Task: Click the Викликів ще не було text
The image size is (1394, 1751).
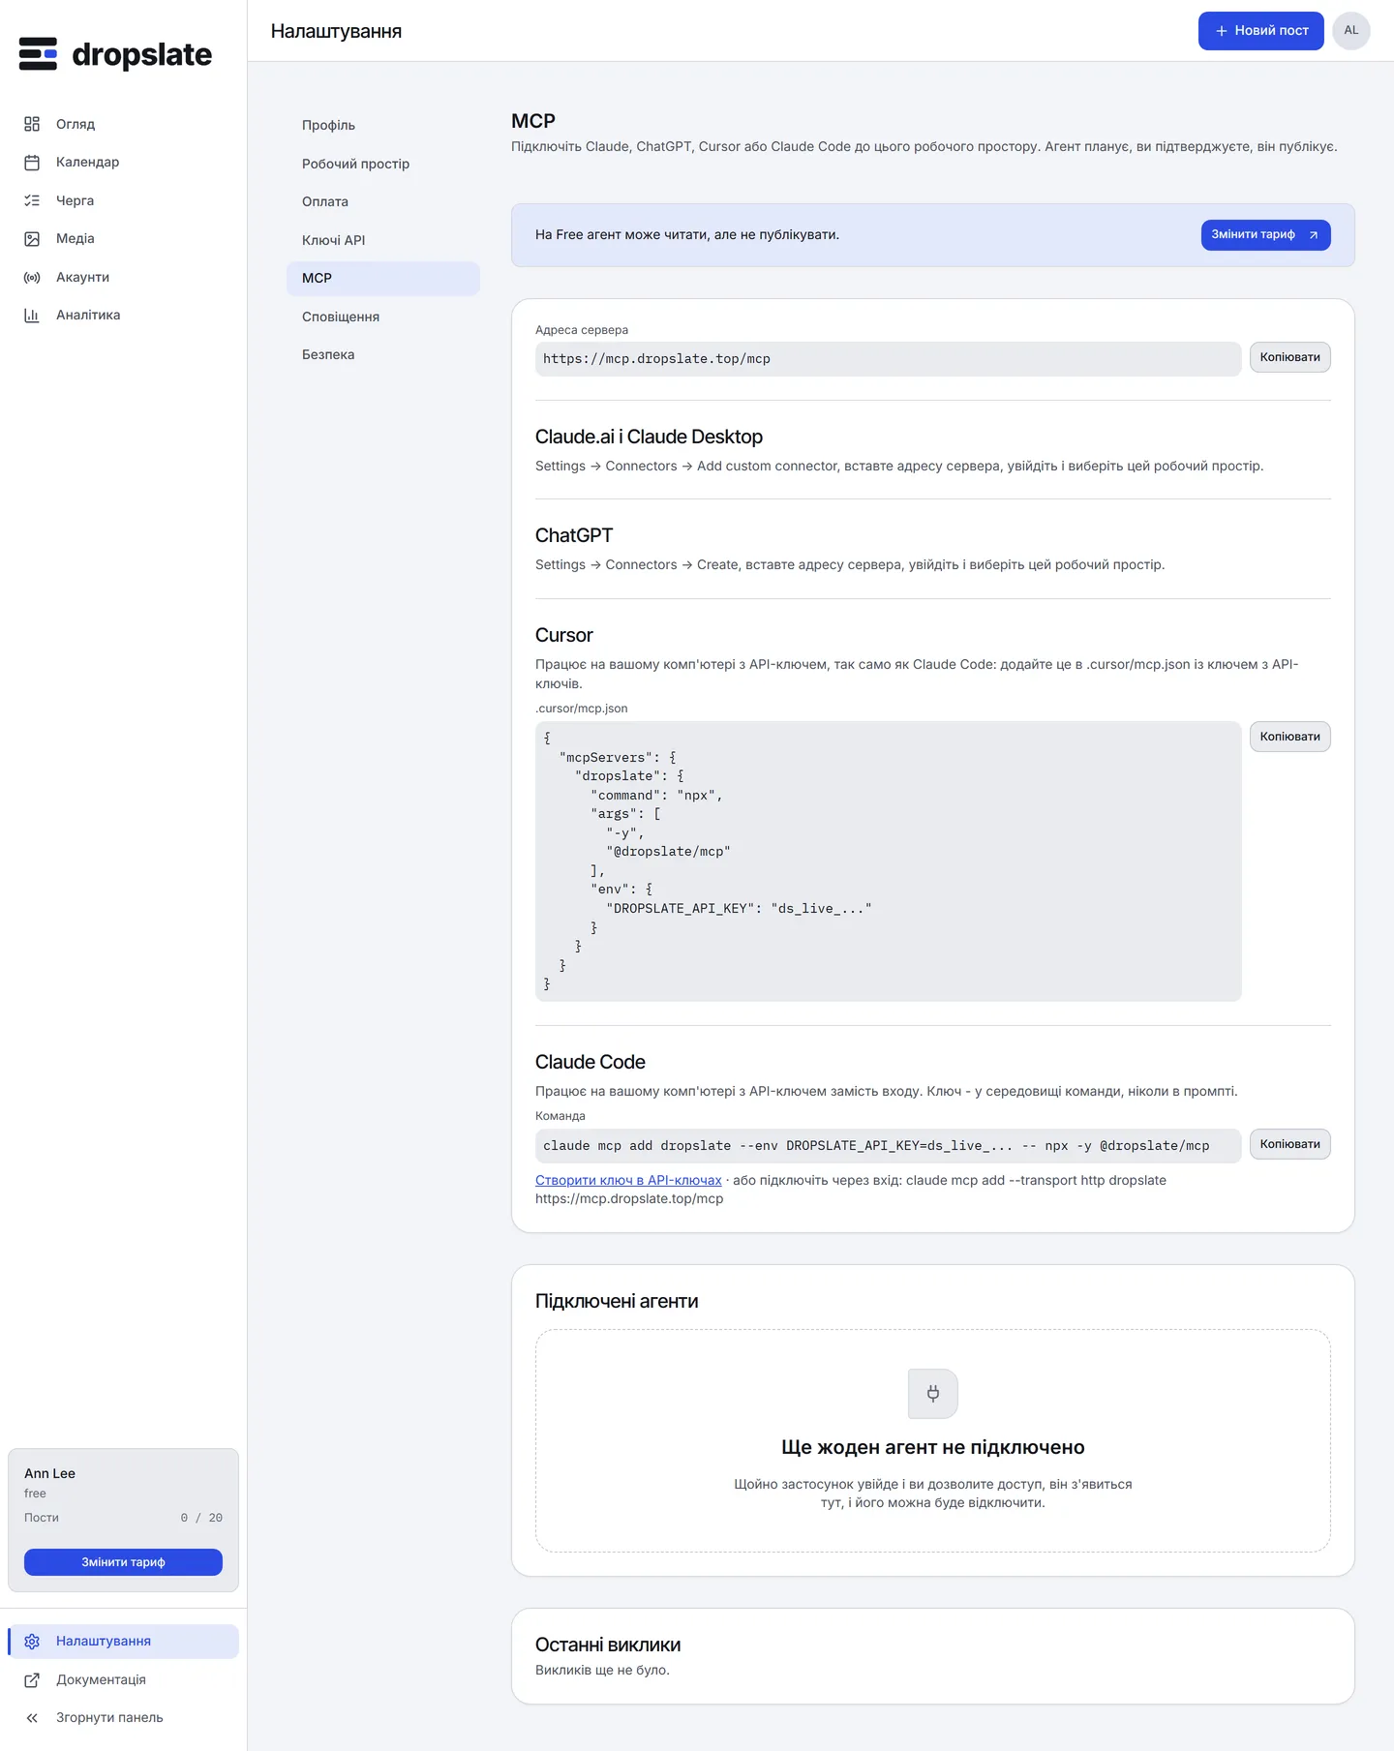Action: tap(602, 1670)
